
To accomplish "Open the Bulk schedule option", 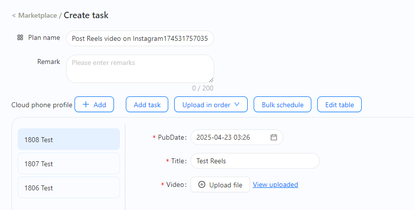I will click(283, 104).
